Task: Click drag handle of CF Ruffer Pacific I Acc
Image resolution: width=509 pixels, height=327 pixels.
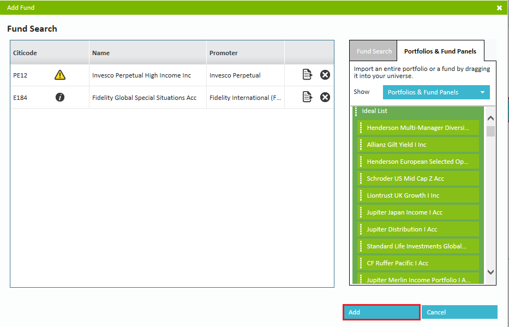Action: (361, 263)
